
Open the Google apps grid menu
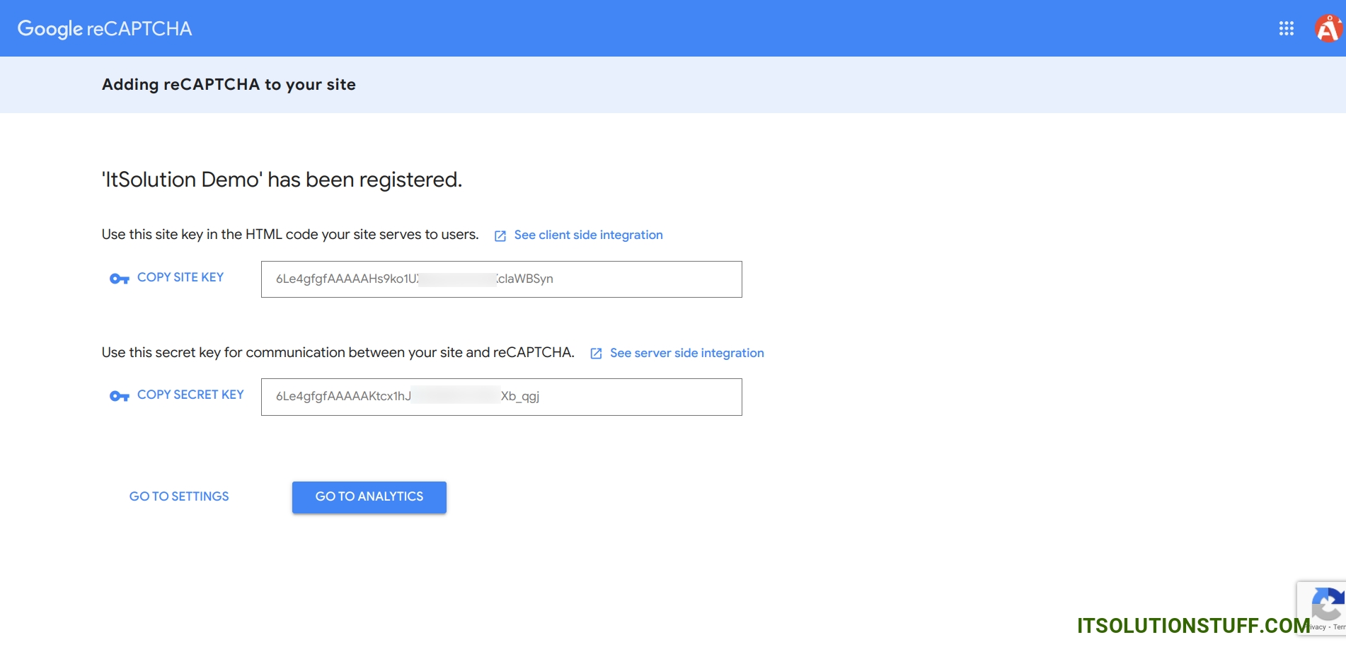click(1286, 28)
